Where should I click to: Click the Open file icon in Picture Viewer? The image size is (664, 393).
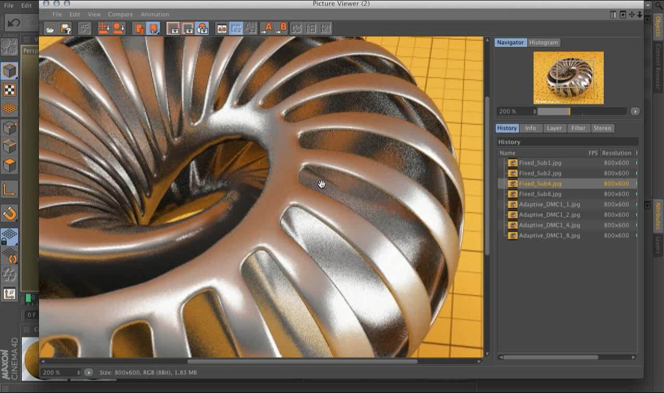[50, 29]
